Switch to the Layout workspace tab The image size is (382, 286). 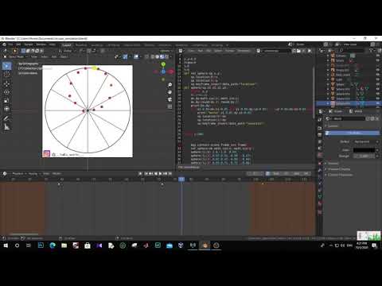click(x=67, y=44)
